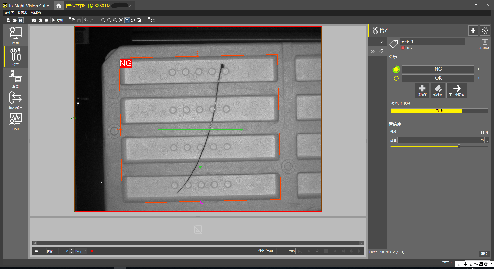Click the NG class label field
The width and height of the screenshot is (494, 269).
pos(438,69)
